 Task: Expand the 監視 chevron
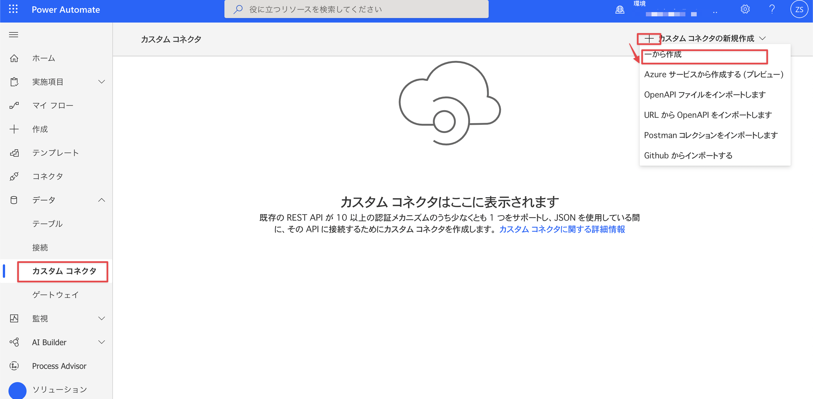click(102, 318)
